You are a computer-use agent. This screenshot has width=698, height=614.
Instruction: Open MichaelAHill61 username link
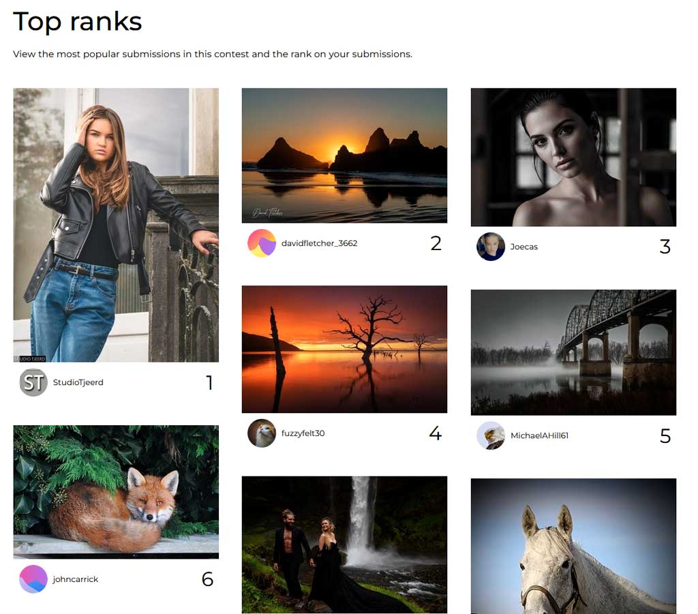tap(539, 435)
